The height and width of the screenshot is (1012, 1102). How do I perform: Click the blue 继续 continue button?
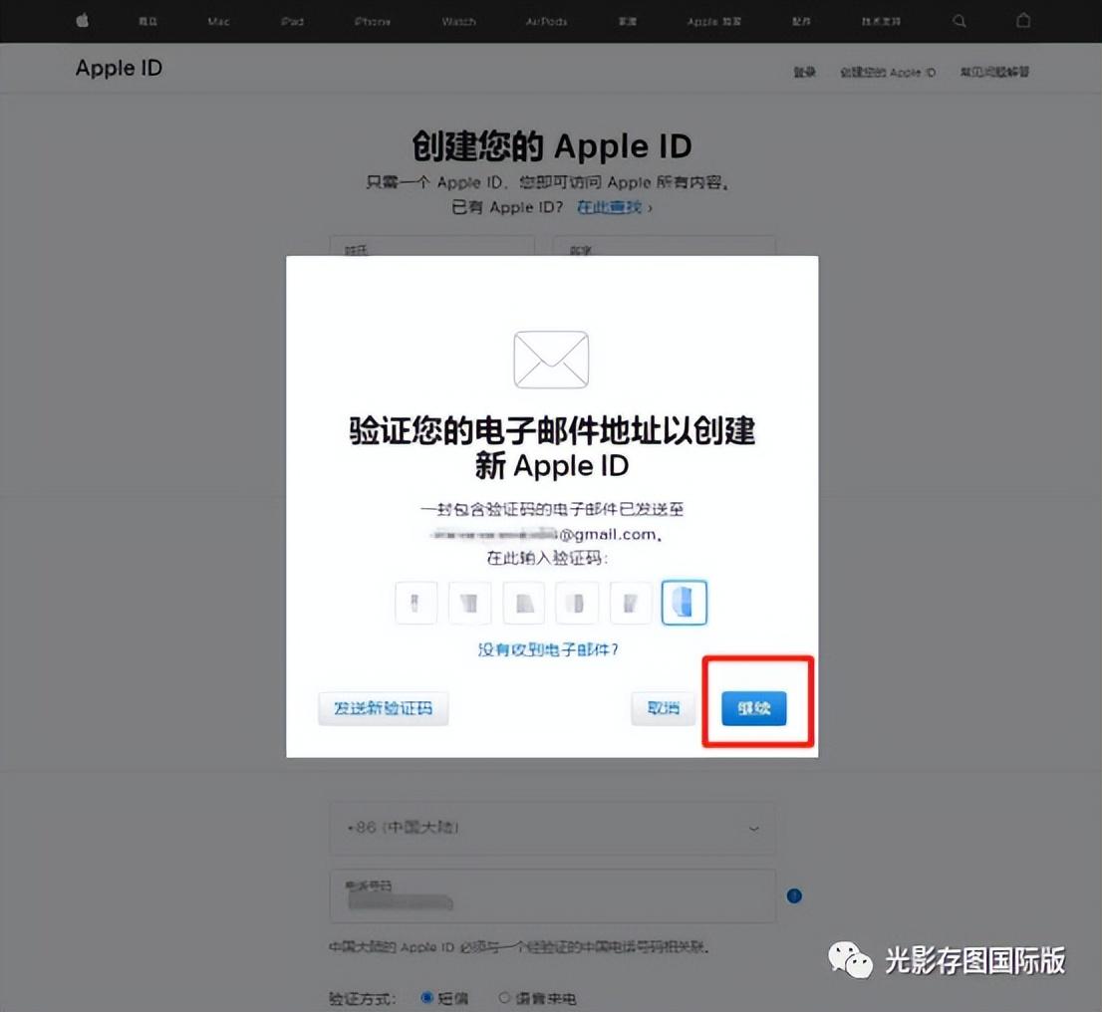[754, 708]
